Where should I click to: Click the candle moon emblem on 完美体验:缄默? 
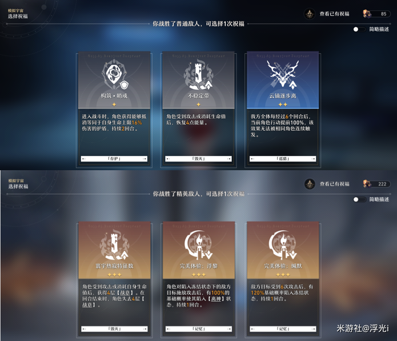[x=283, y=245]
